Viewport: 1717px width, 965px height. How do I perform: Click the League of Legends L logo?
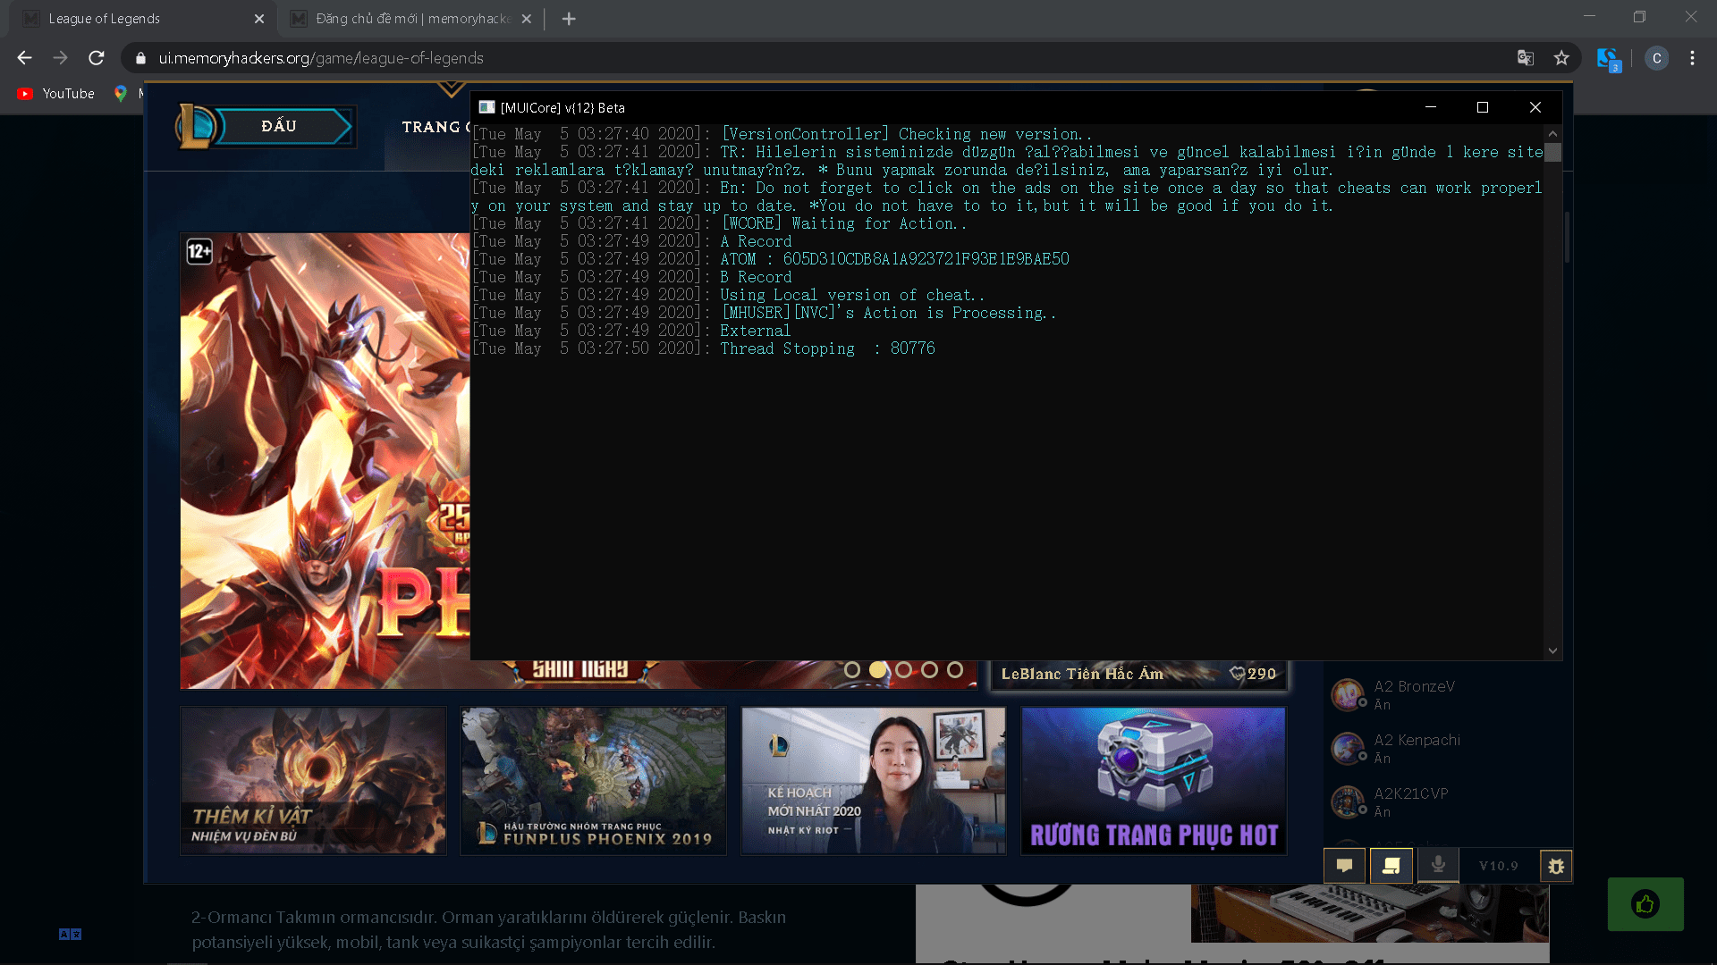(x=195, y=126)
